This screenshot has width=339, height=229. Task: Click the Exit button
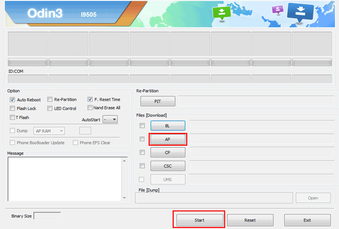[307, 220]
